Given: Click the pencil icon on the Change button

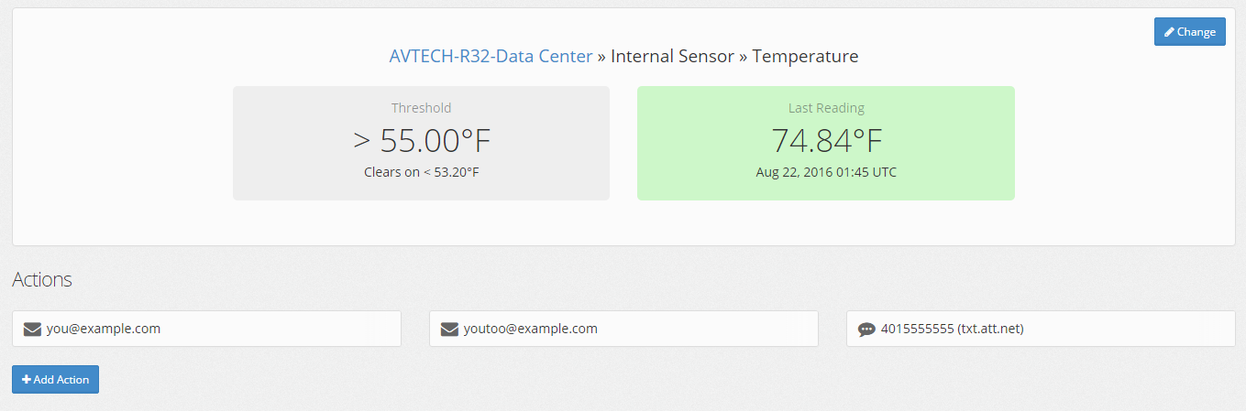Looking at the screenshot, I should [x=1169, y=32].
